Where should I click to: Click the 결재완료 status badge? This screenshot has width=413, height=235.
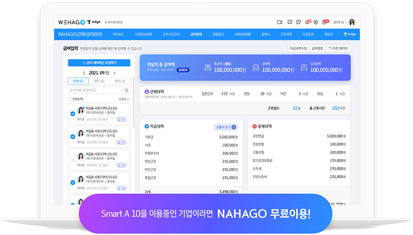tap(183, 70)
